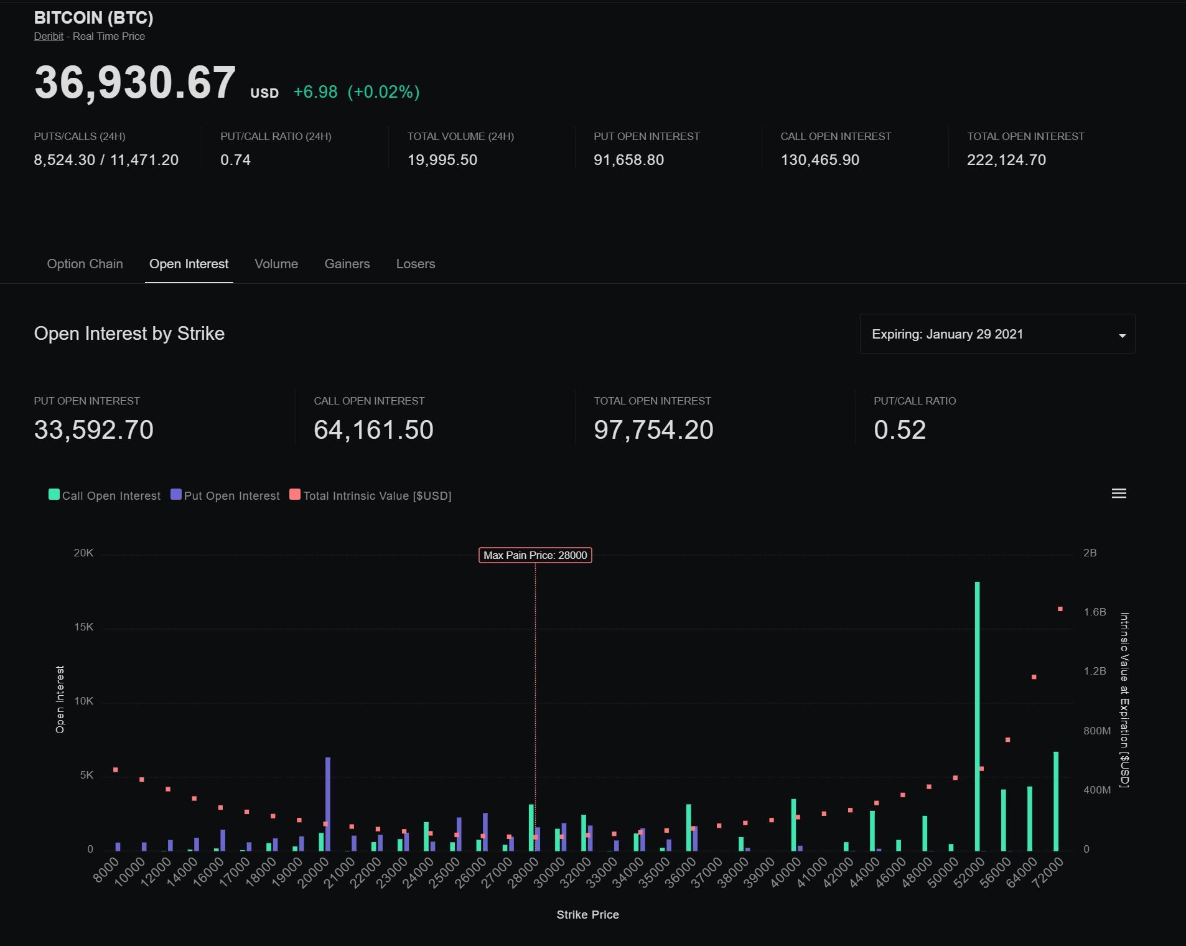1186x946 pixels.
Task: Switch to the Volume tab
Action: pyautogui.click(x=276, y=264)
